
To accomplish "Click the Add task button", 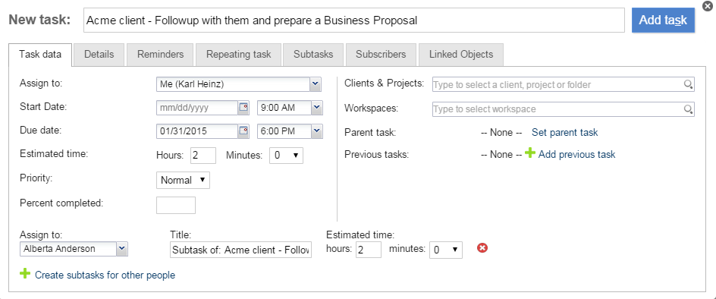I will click(x=663, y=20).
